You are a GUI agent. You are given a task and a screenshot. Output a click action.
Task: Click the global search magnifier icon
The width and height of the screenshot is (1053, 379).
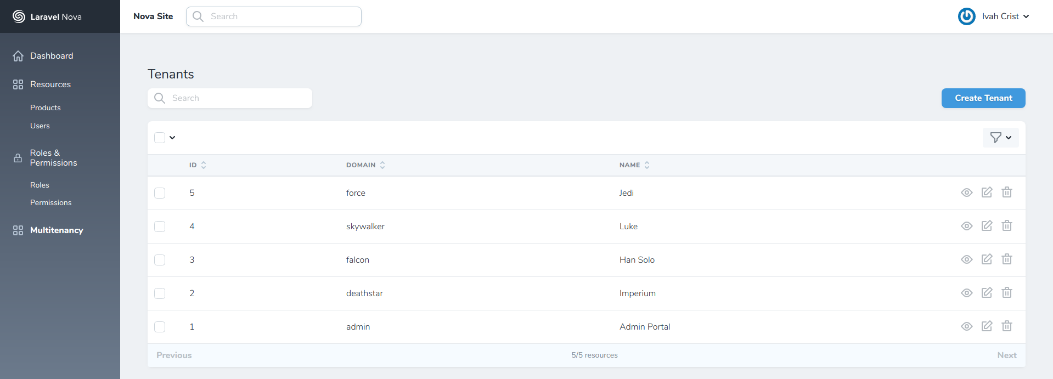coord(198,16)
